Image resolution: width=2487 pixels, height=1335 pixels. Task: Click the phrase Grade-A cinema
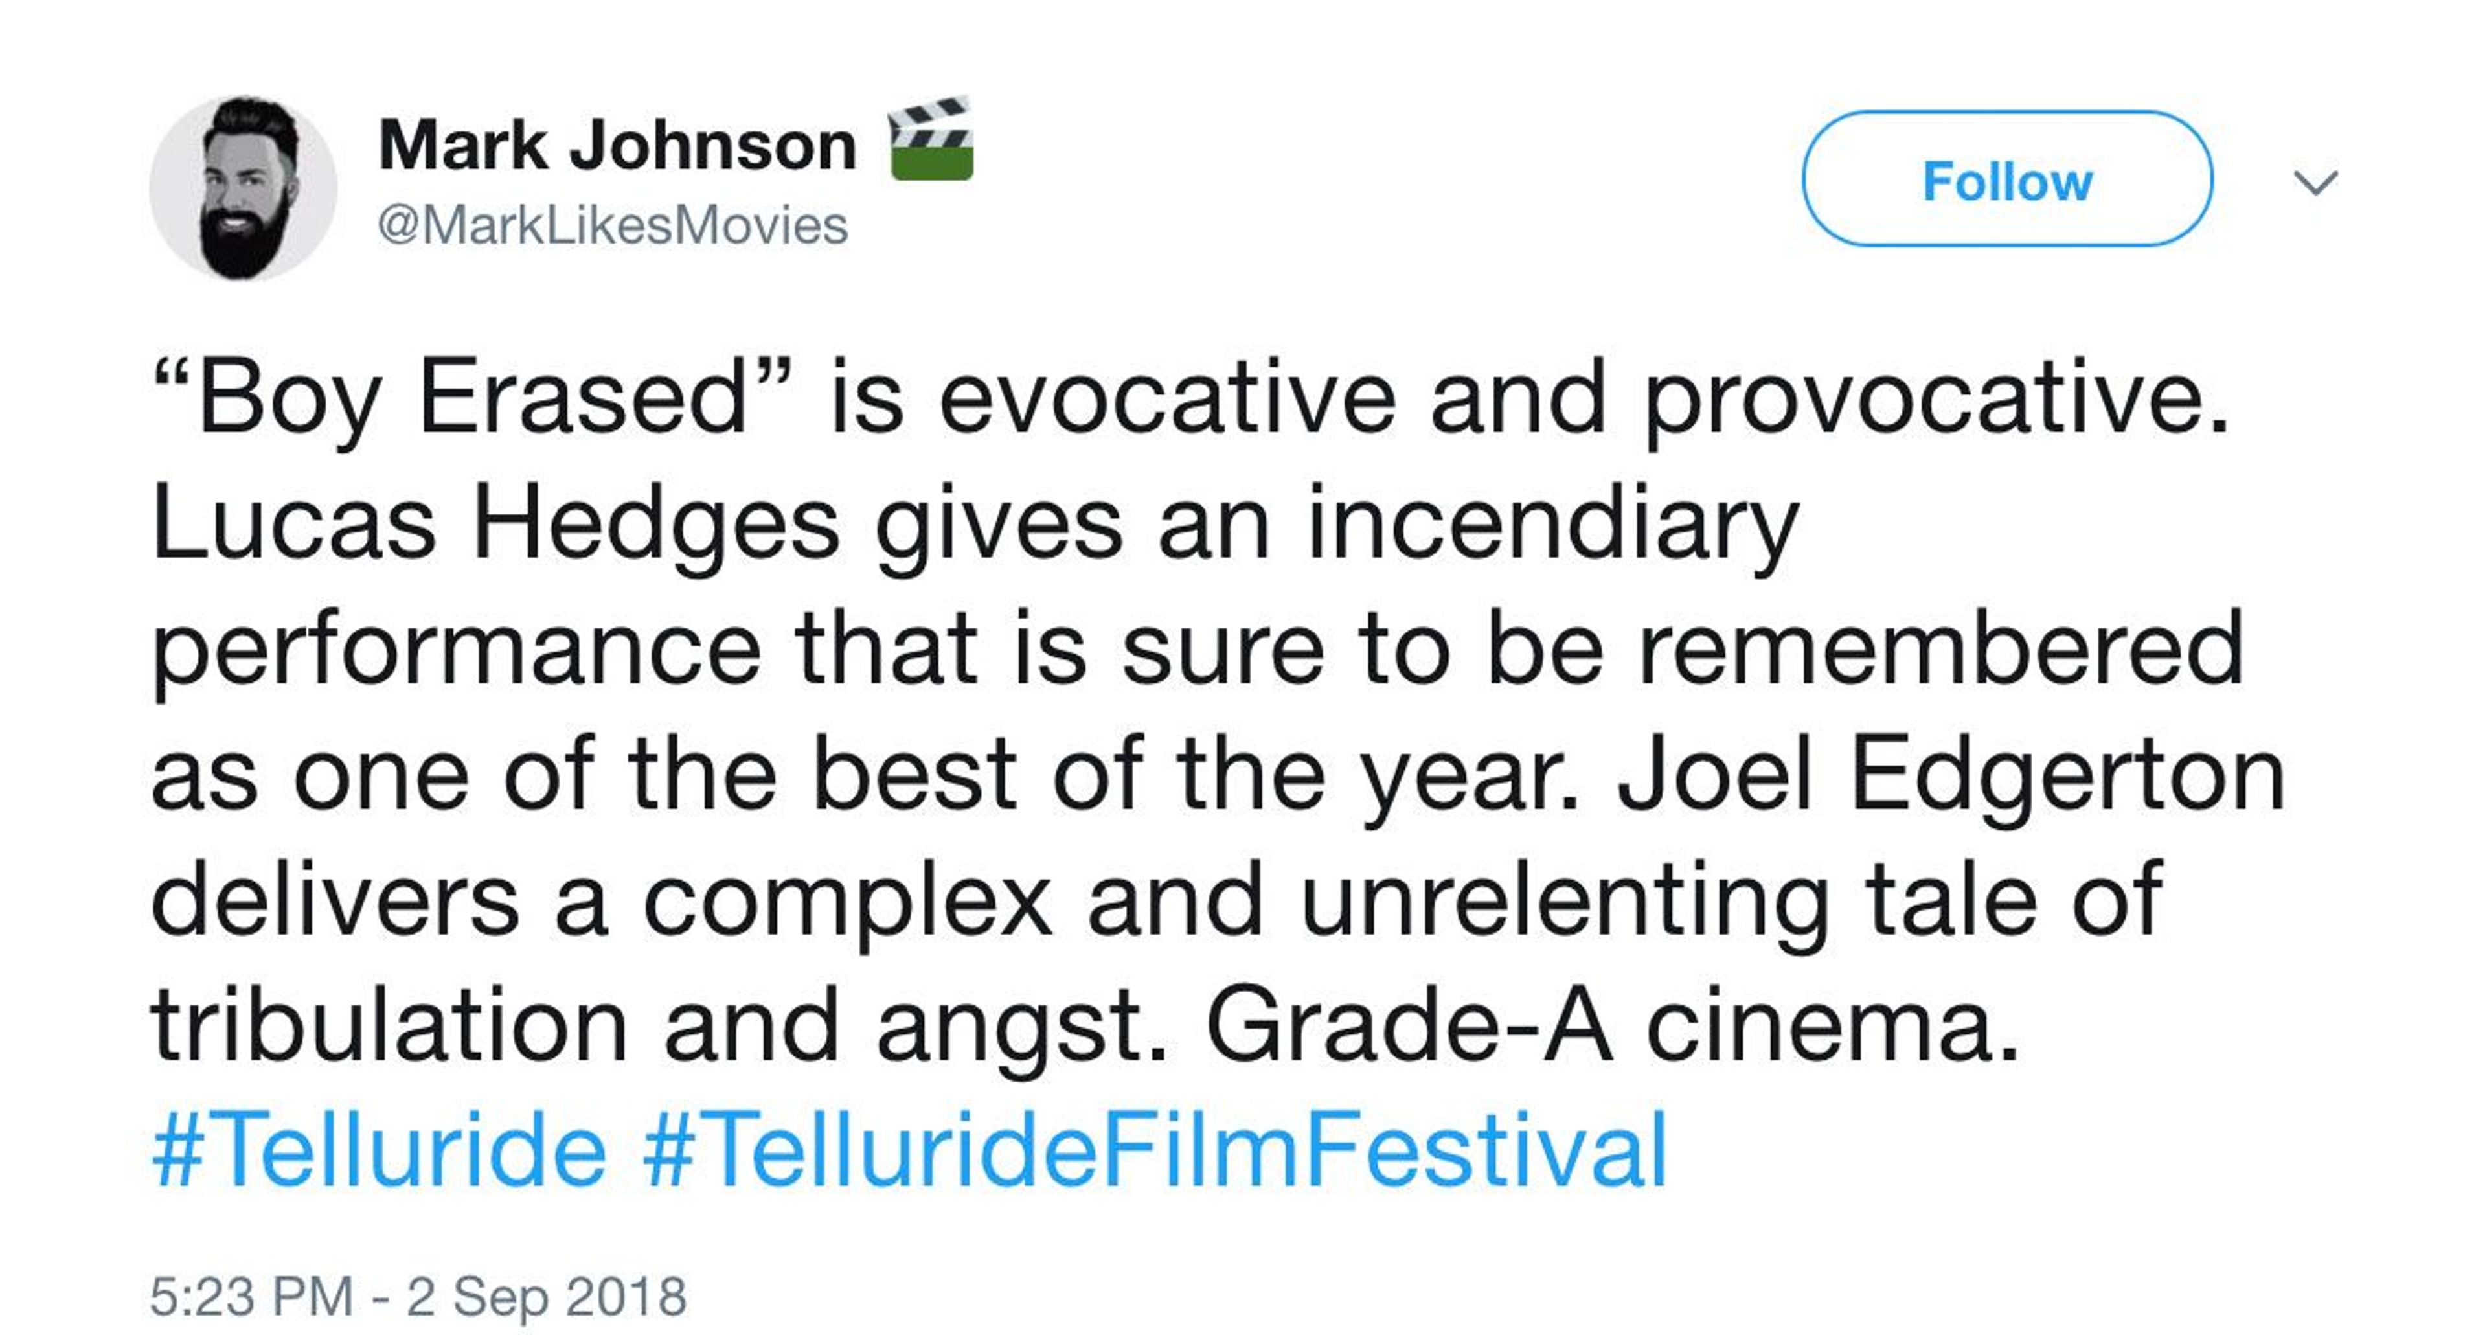[x=1612, y=1026]
